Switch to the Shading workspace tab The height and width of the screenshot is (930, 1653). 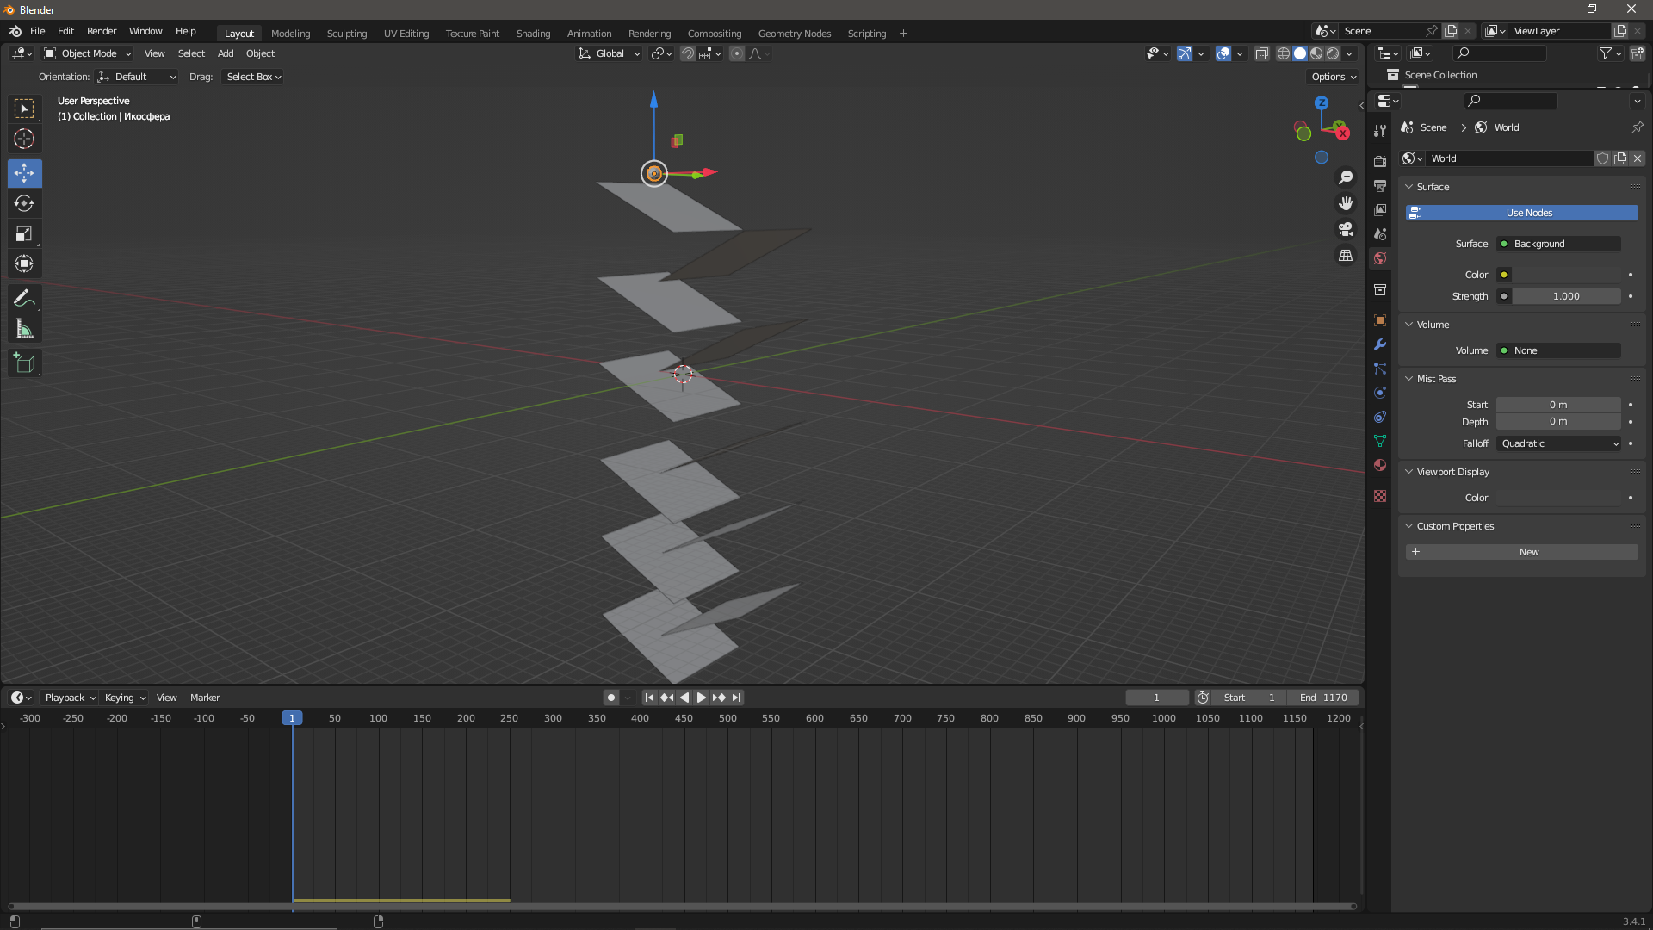point(533,34)
